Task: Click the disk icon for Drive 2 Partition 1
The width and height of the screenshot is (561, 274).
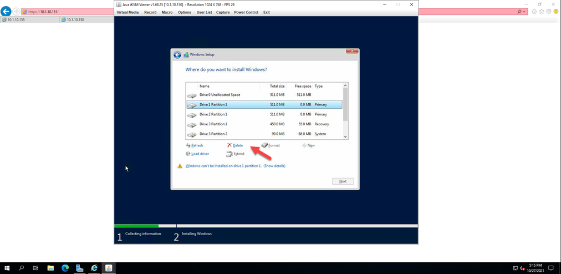Action: (192, 115)
